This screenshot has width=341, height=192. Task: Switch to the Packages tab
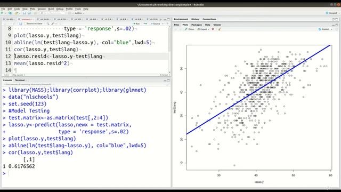(197, 25)
